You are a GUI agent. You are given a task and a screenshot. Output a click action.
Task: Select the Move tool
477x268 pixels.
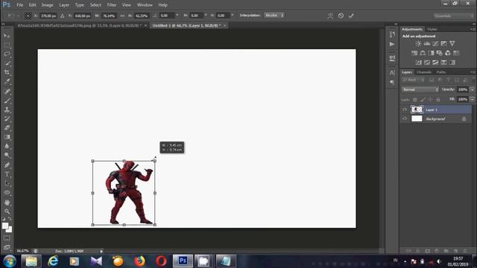coord(7,36)
